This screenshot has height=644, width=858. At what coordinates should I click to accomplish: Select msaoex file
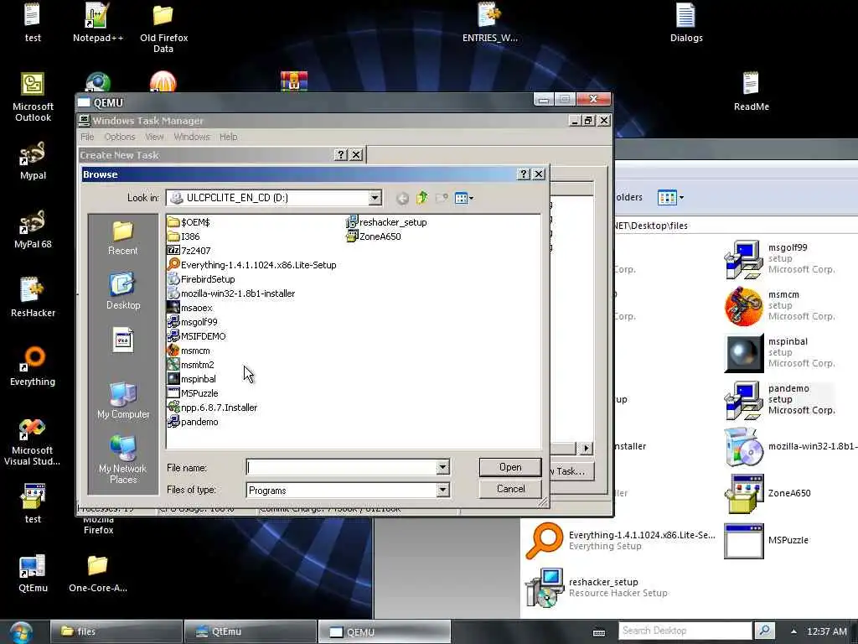(x=190, y=308)
